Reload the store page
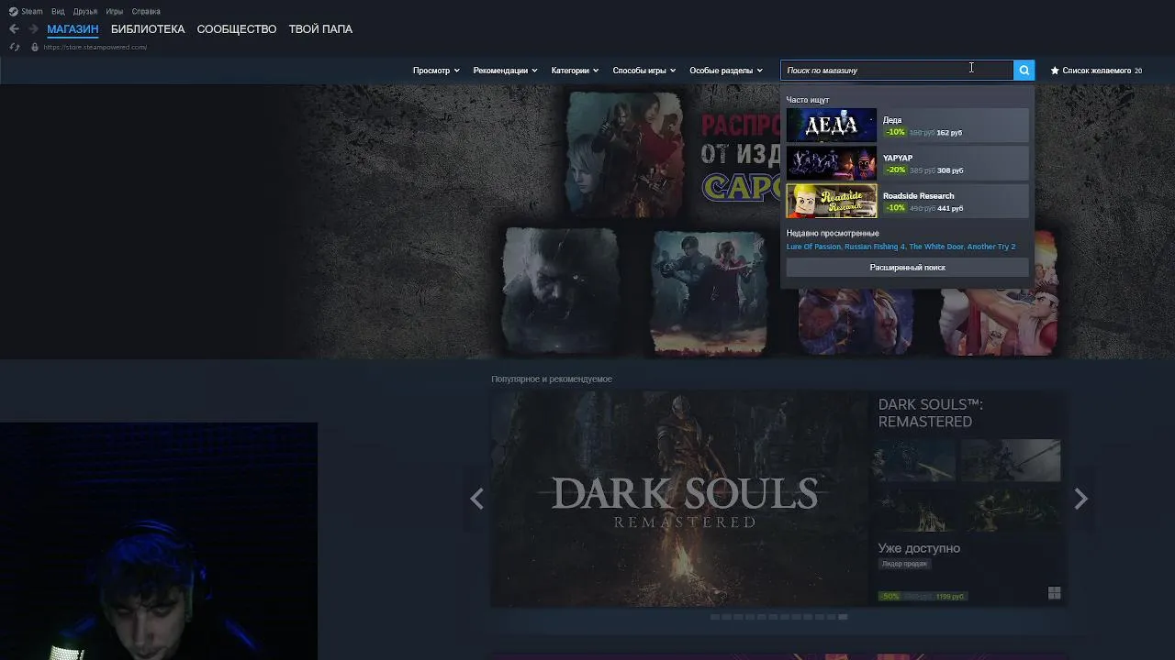This screenshot has height=660, width=1175. 15,47
